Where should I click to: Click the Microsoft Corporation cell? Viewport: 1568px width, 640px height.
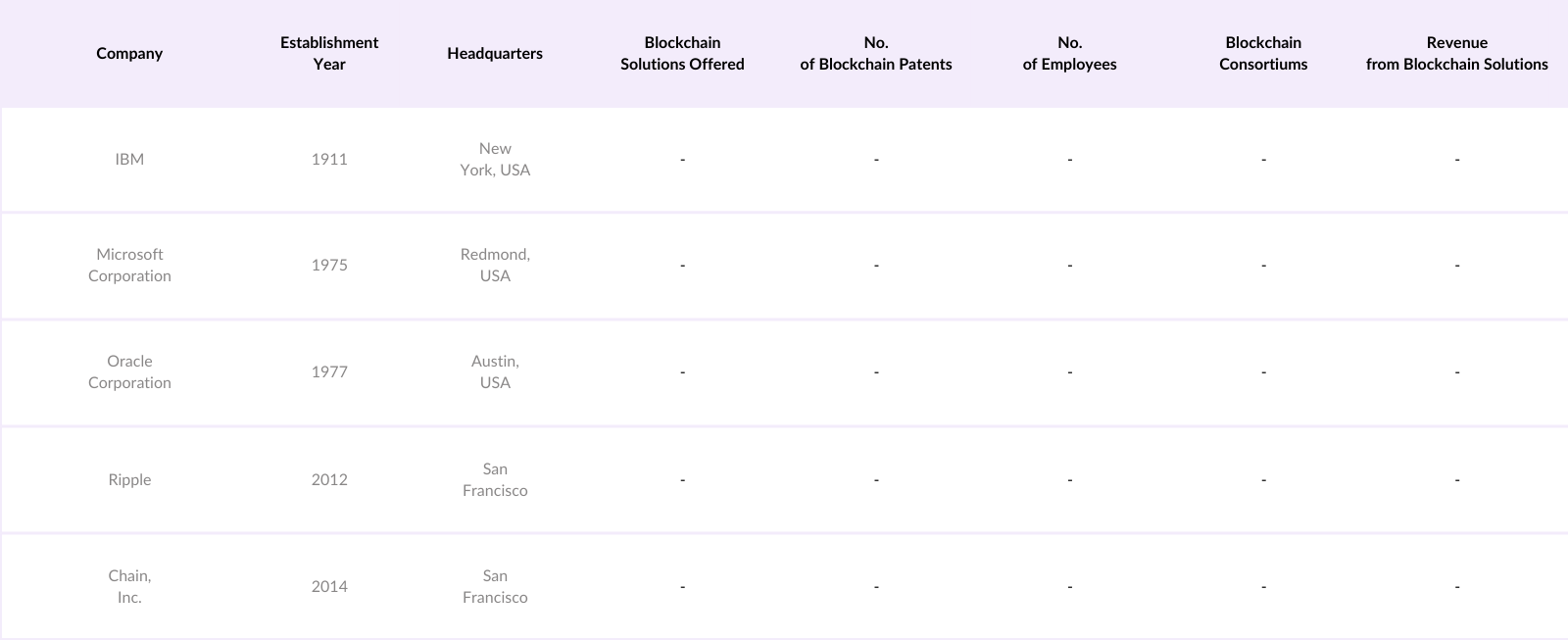129,266
